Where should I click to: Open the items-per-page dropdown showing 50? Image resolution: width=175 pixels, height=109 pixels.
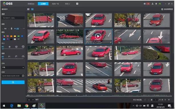pyautogui.click(x=31, y=100)
